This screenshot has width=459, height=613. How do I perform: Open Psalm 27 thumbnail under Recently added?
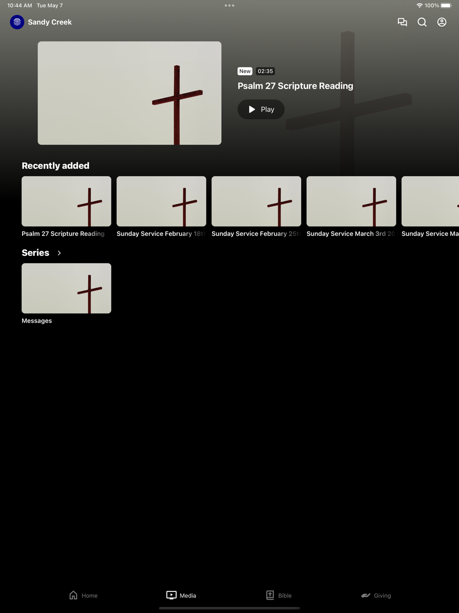pos(67,201)
